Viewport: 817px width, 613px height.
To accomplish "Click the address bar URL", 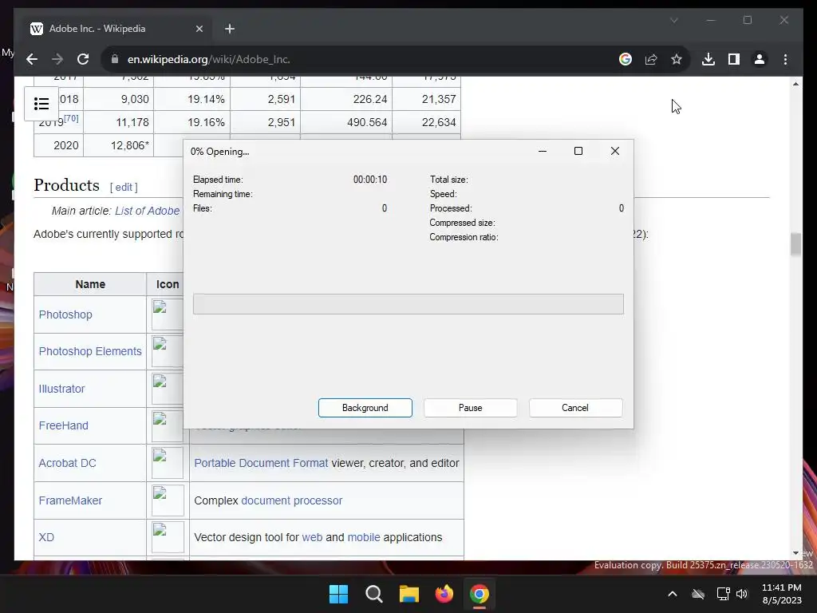I will pos(208,59).
